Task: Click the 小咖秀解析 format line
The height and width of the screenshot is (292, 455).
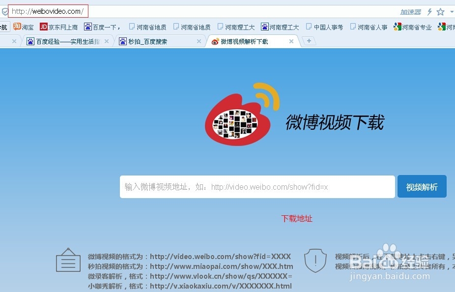Action: coord(190,286)
